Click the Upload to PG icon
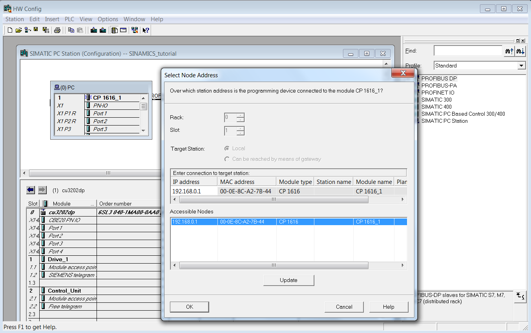 [103, 30]
